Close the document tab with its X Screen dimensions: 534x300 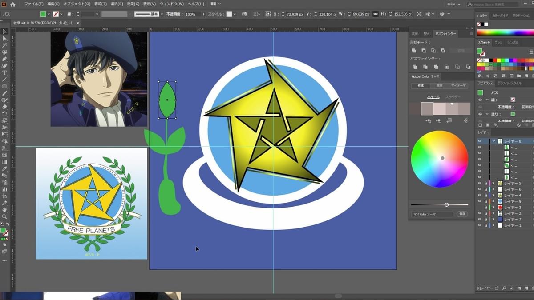tap(78, 23)
